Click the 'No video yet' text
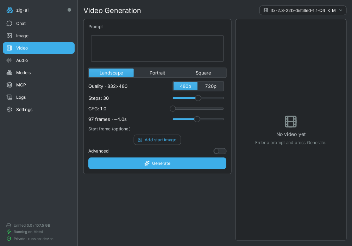 point(291,135)
